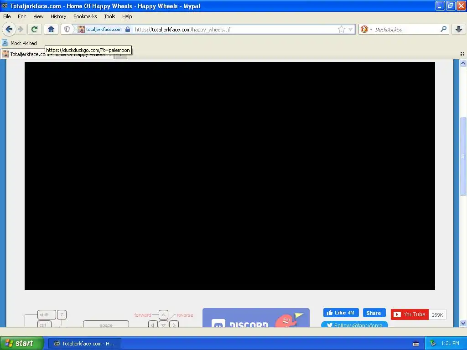
Task: Open the Discord banner link
Action: click(x=256, y=318)
